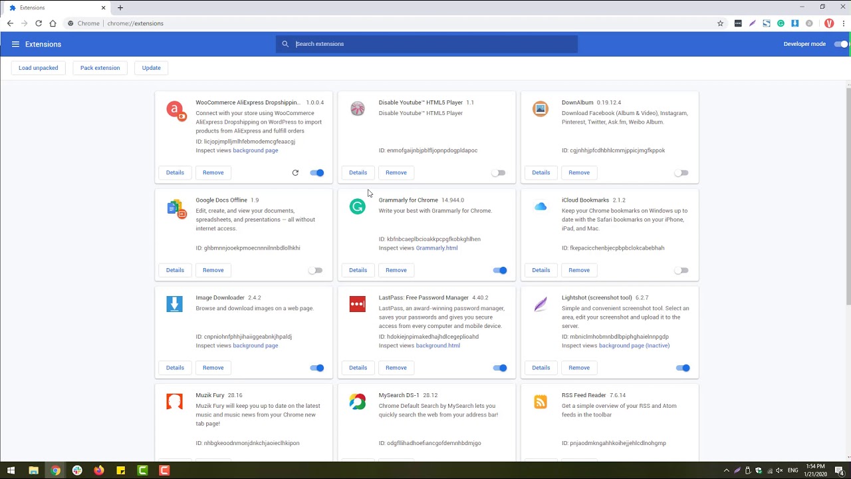Screen dimensions: 851x479
Task: Click the Update button
Action: pyautogui.click(x=152, y=68)
